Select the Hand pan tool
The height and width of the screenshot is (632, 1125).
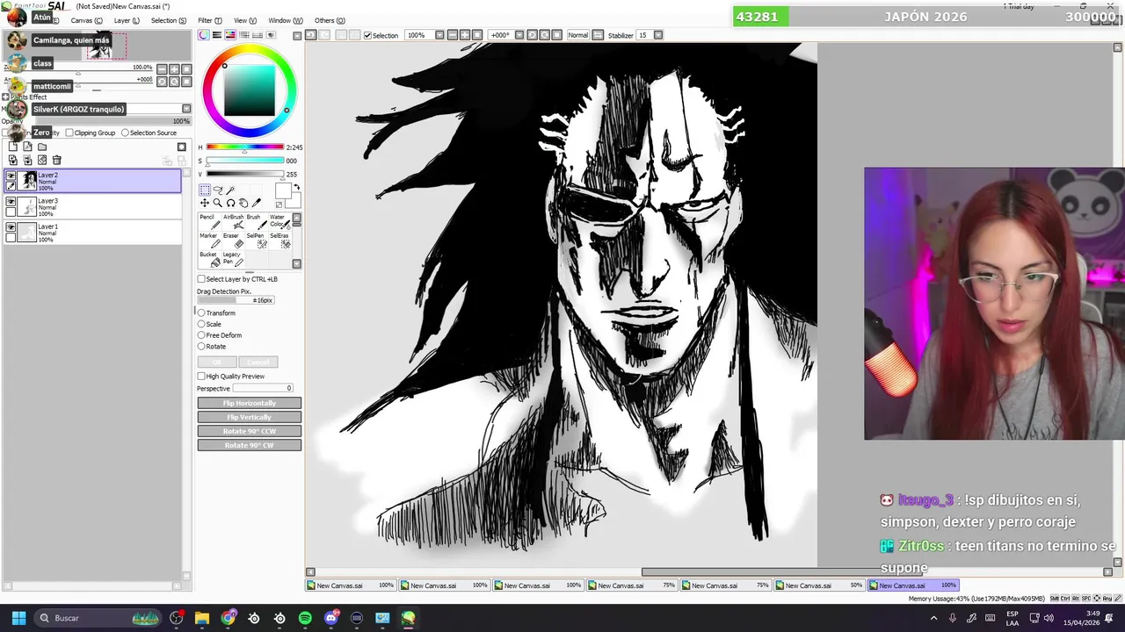[243, 203]
